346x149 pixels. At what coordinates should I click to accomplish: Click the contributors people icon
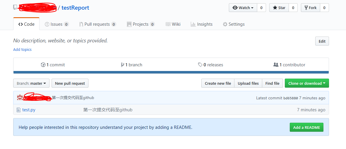(276, 65)
